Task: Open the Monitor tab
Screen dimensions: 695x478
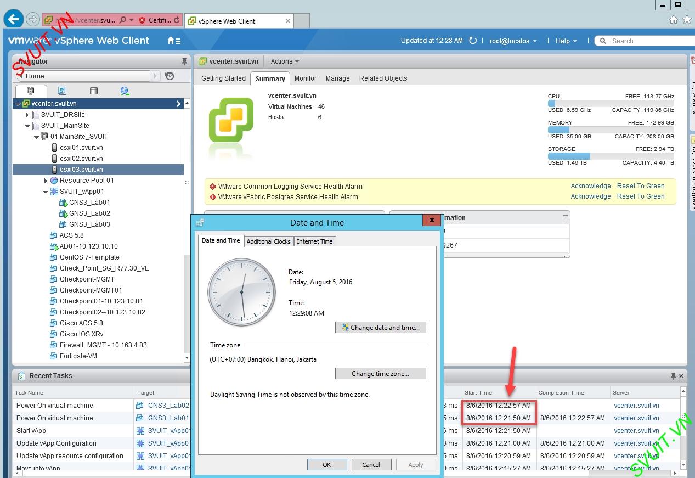Action: [306, 78]
